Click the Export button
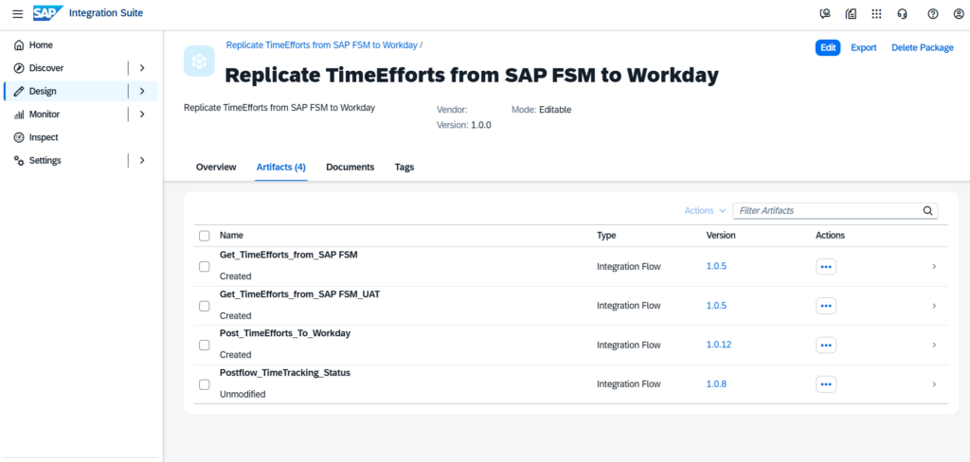Screen dimensions: 970x462 point(864,47)
